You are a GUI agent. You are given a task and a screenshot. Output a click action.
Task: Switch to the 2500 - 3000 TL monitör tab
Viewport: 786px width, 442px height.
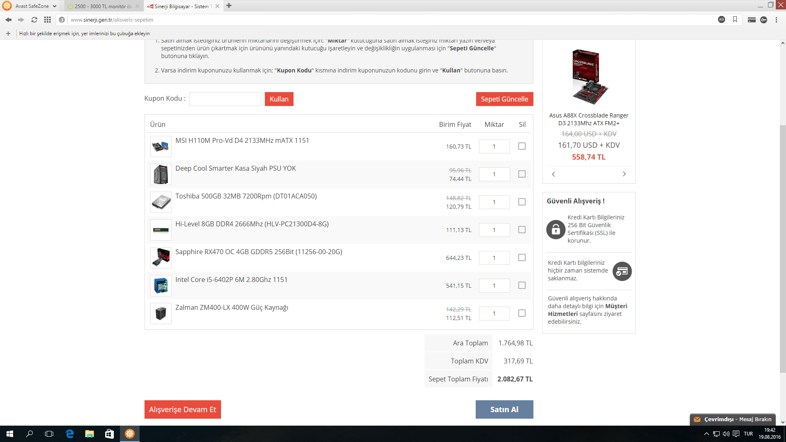(x=102, y=6)
